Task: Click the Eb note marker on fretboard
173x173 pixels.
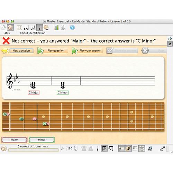Action: point(21,119)
